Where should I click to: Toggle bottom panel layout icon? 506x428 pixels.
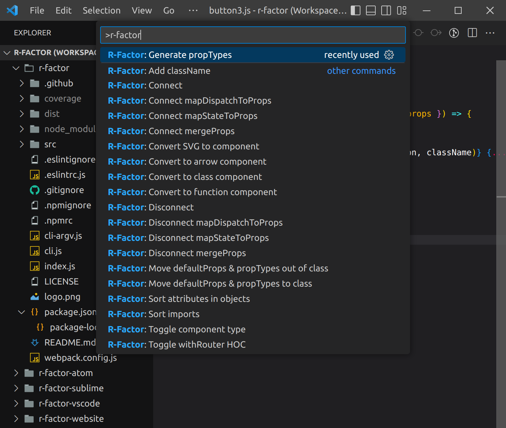tap(371, 10)
